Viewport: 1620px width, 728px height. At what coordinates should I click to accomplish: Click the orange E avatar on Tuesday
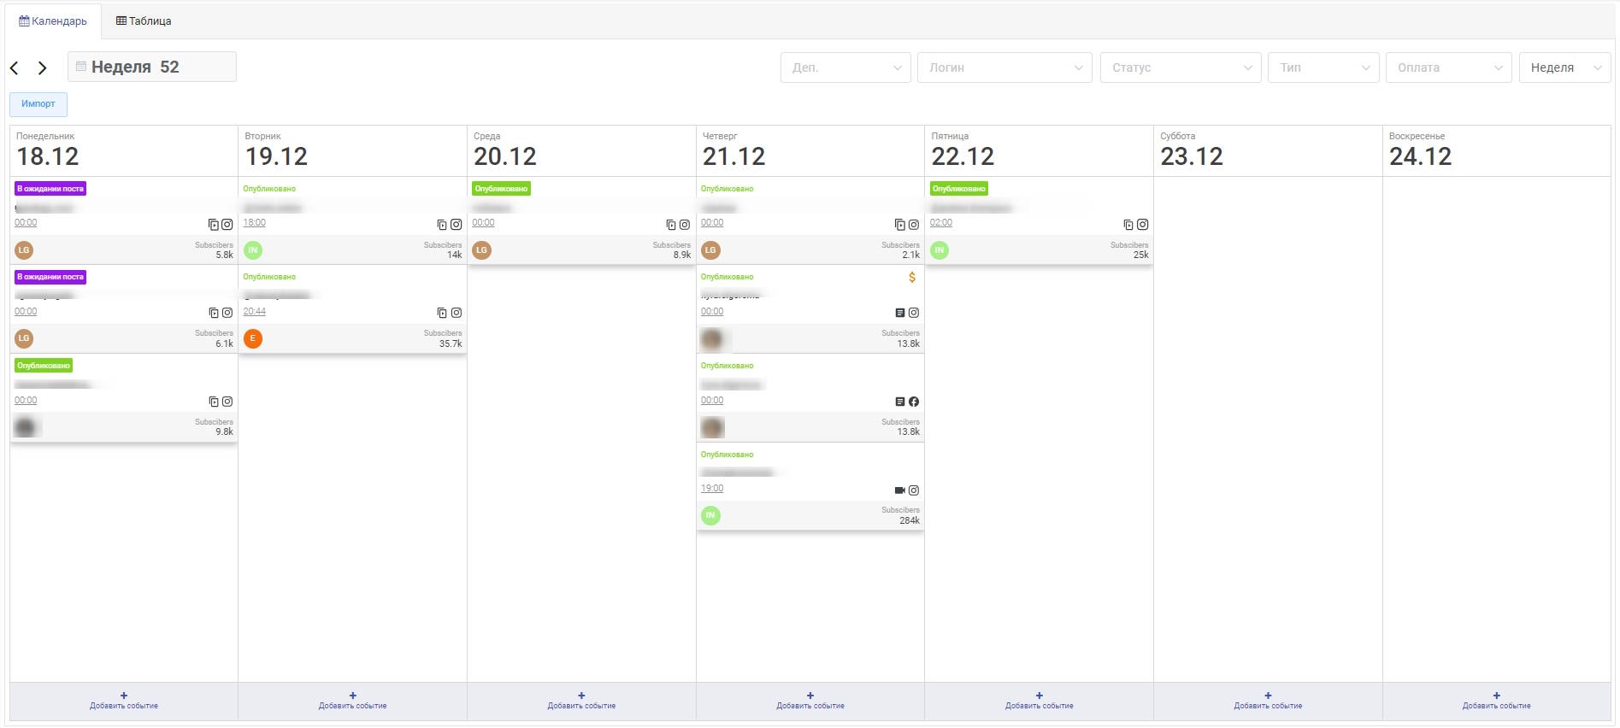coord(253,339)
